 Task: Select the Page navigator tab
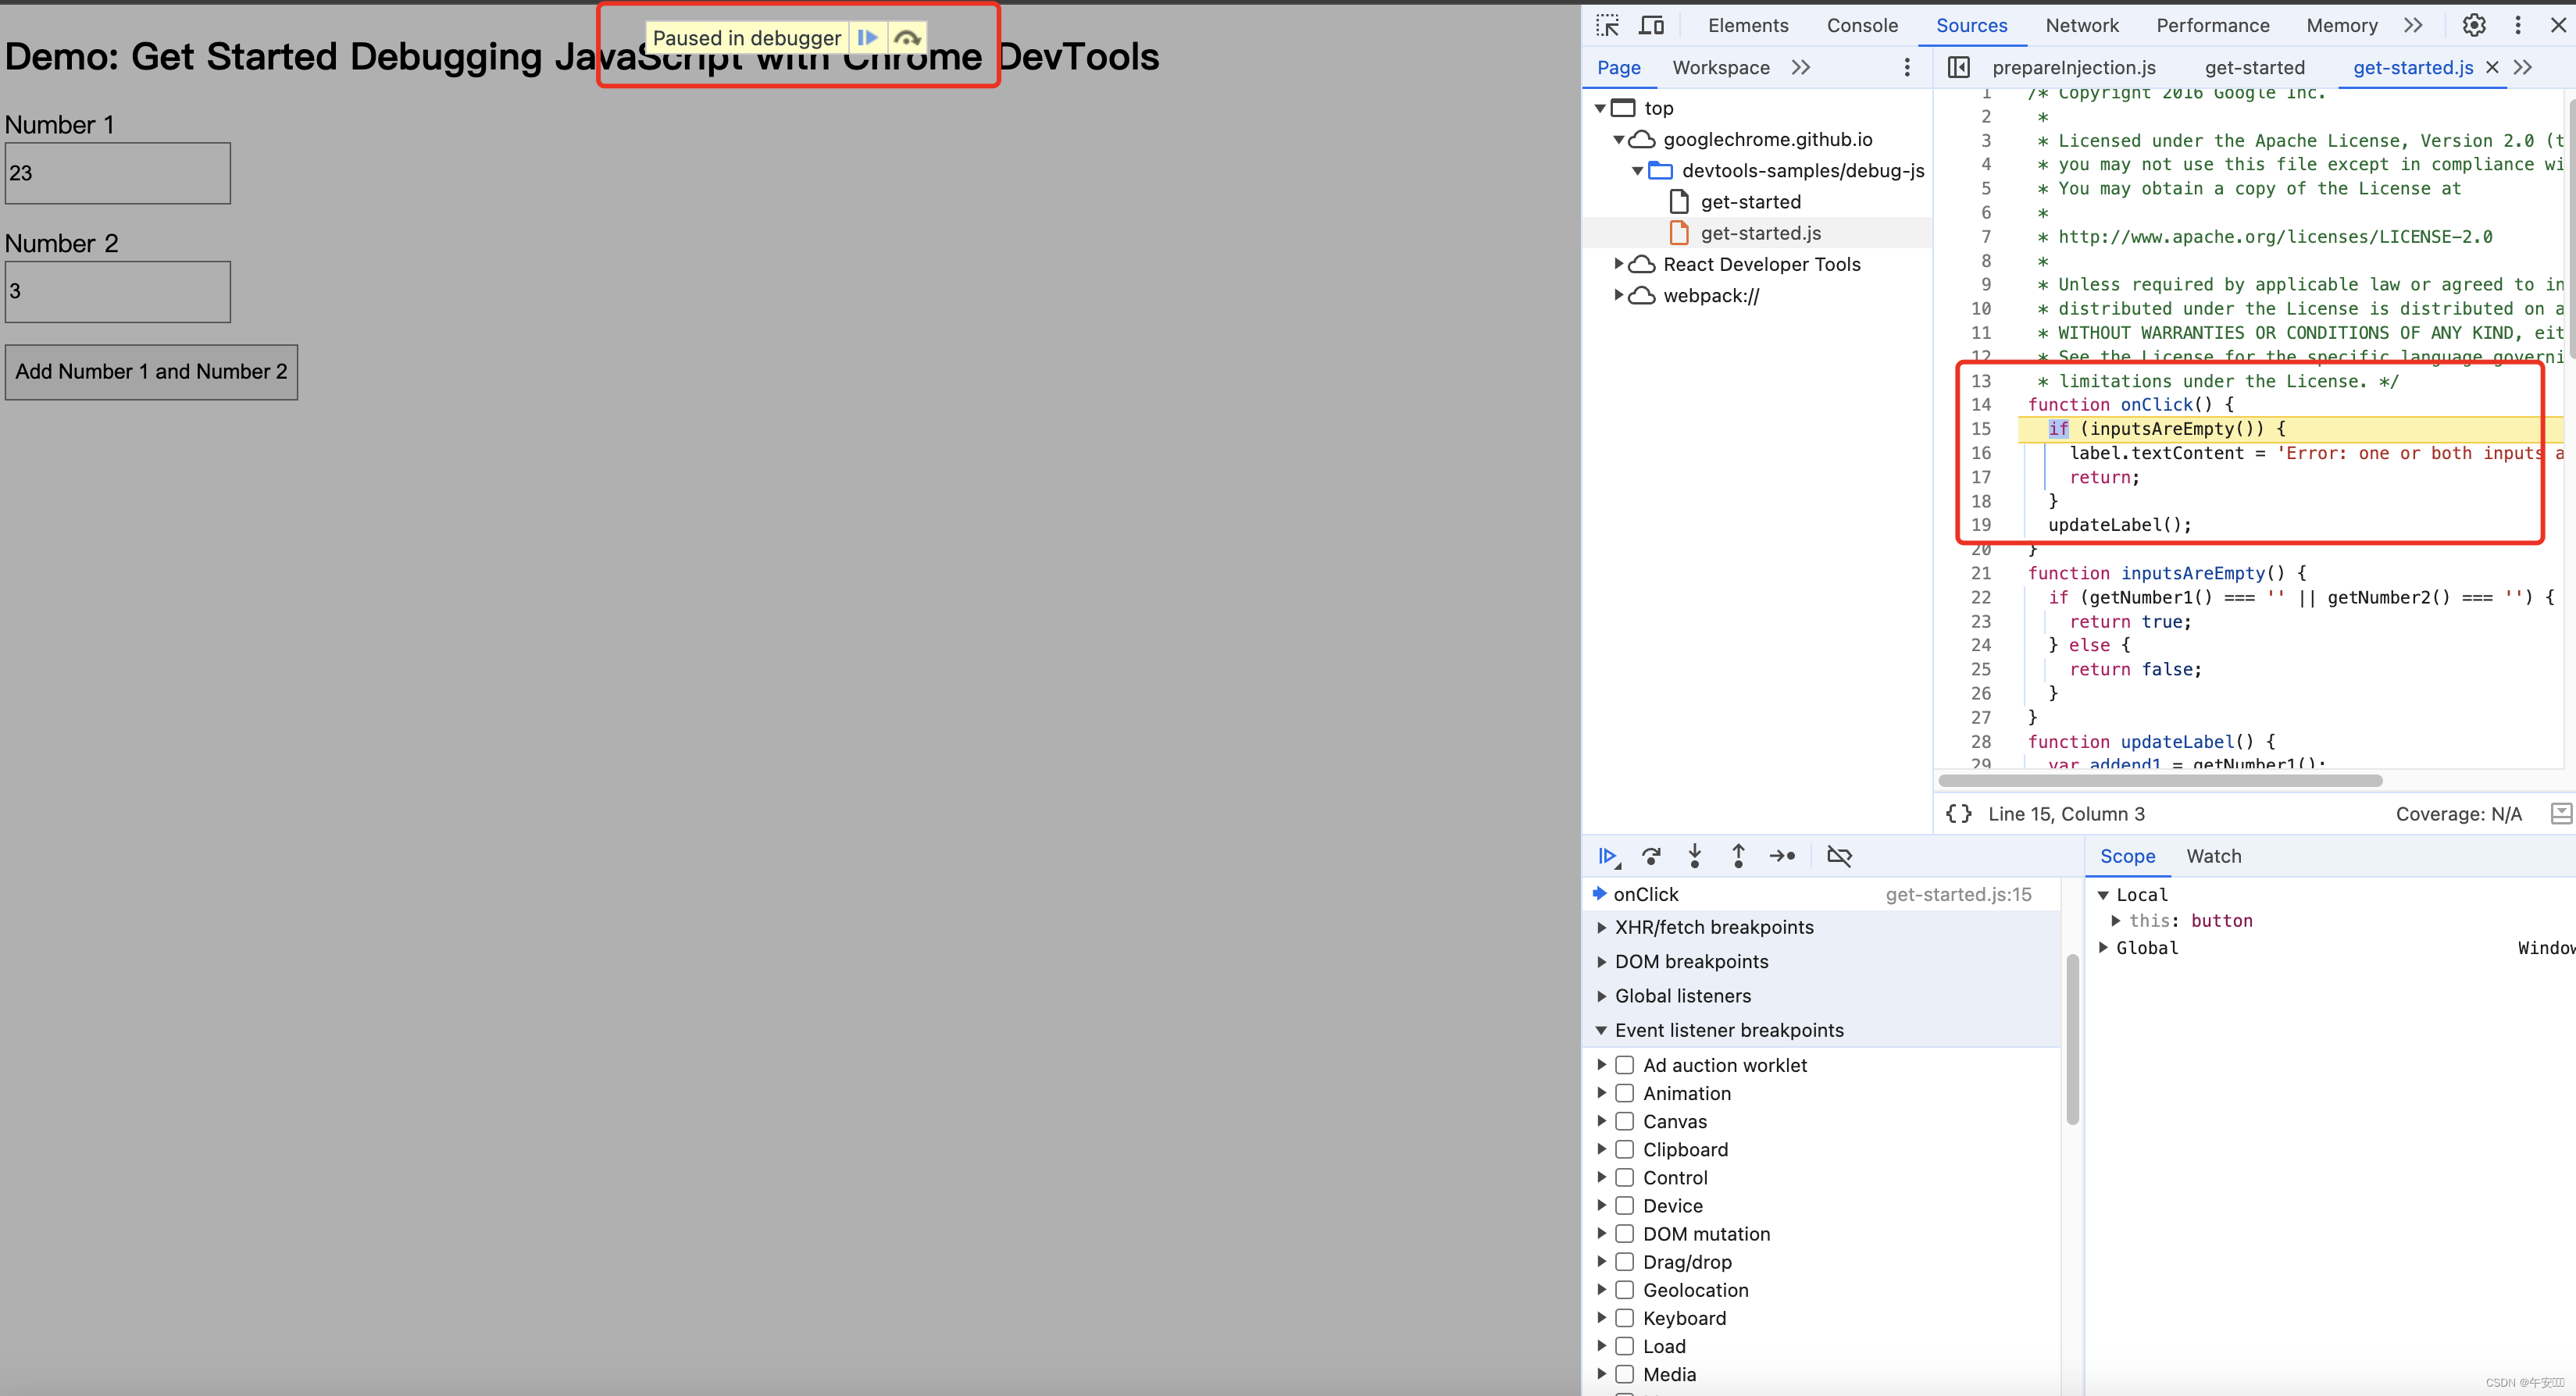pyautogui.click(x=1619, y=67)
